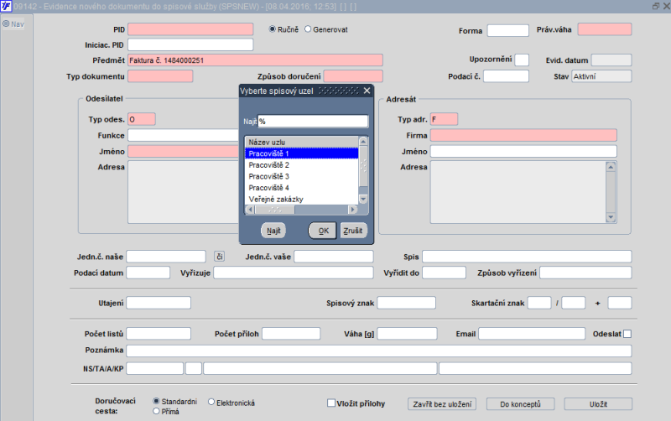Screen dimensions: 671x421
Task: Click the Jméno field in Adresát
Action: tap(523, 151)
